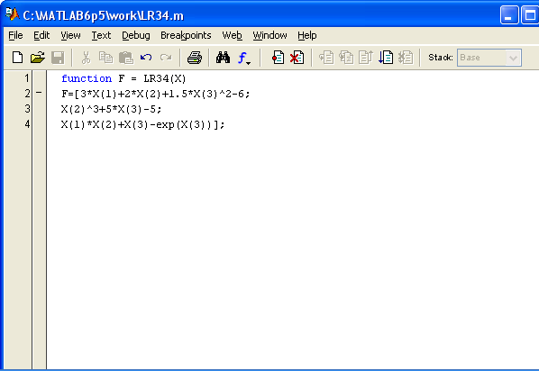Viewport: 539px width, 371px height.
Task: Open the Edit menu
Action: click(41, 35)
